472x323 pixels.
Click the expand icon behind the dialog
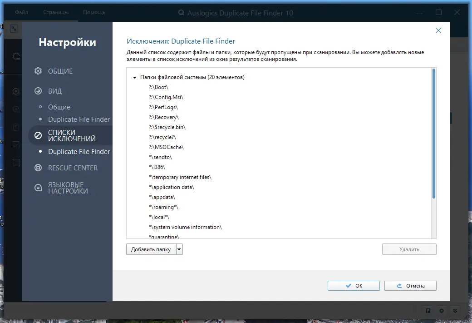14,29
